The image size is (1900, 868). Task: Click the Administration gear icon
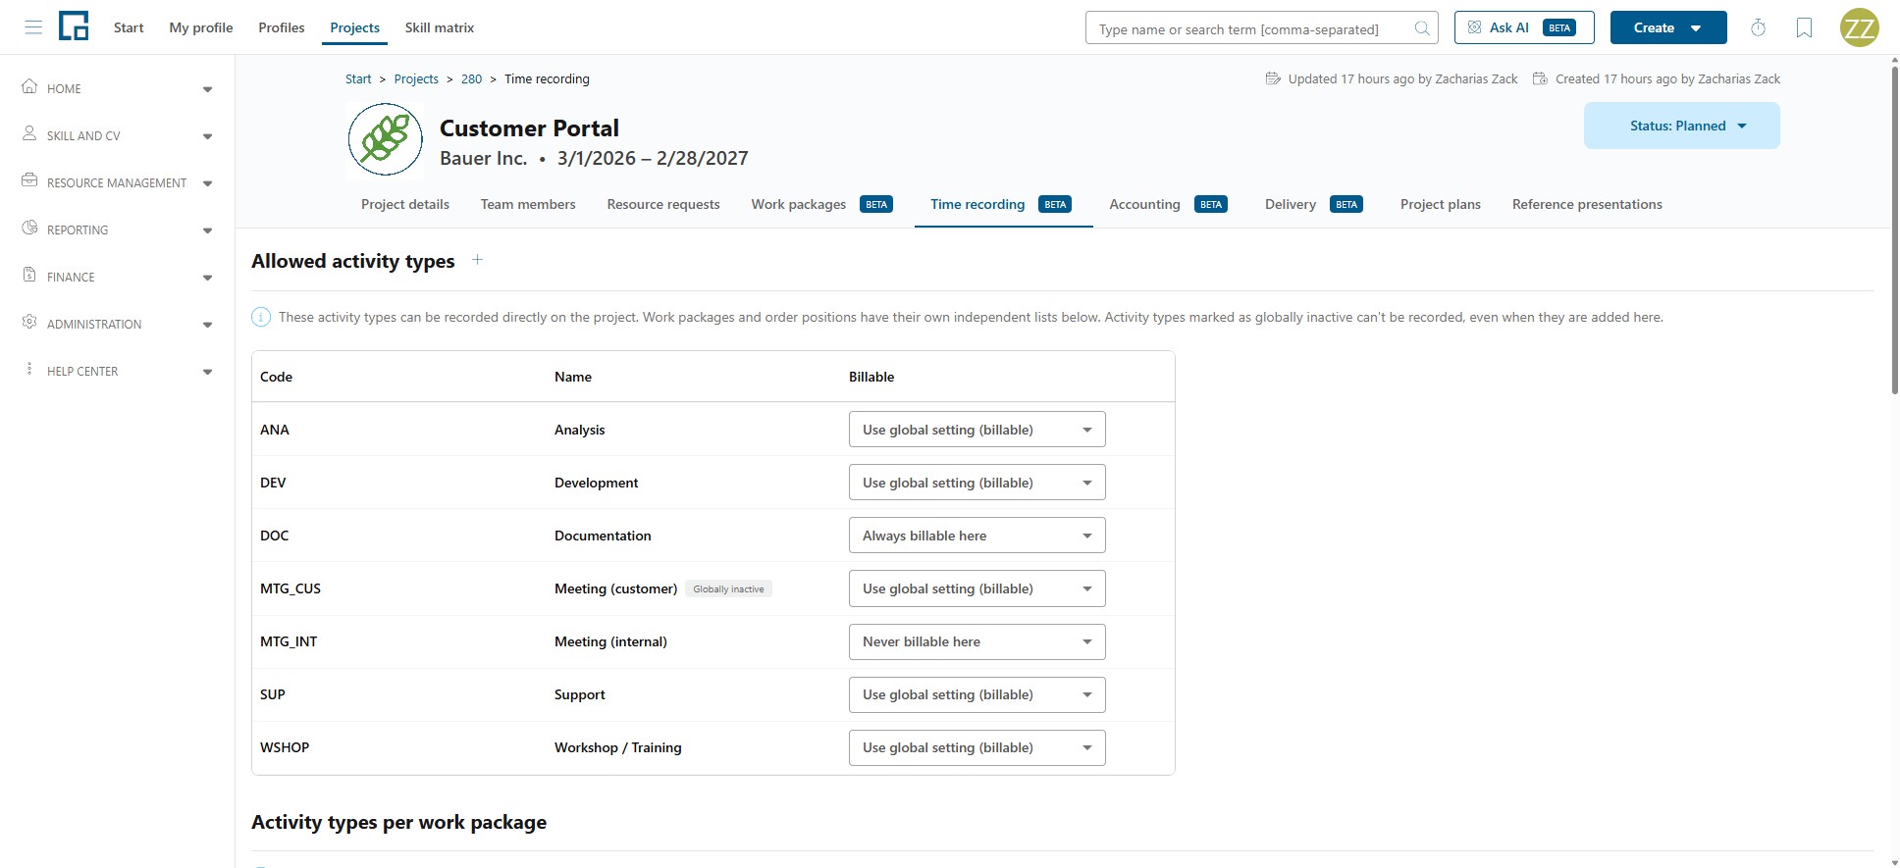point(29,322)
